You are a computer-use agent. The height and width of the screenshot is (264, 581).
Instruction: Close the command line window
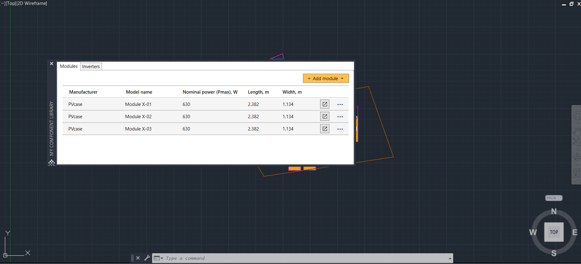tap(138, 258)
